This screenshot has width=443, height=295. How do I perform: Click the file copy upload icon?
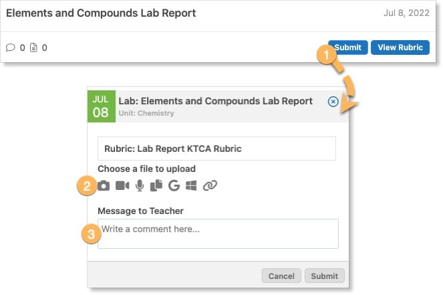tap(156, 185)
